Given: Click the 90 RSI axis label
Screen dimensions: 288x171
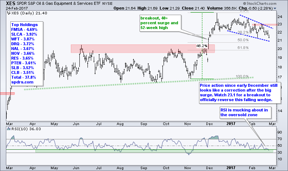Looking at the screenshot, I should point(280,132).
